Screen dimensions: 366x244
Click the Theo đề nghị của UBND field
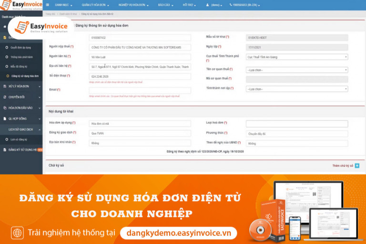coord(297,143)
